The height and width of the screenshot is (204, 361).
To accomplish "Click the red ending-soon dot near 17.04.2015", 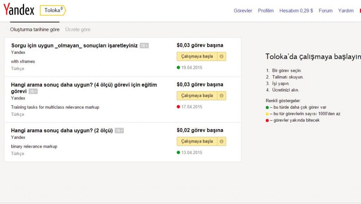I will click(178, 106).
